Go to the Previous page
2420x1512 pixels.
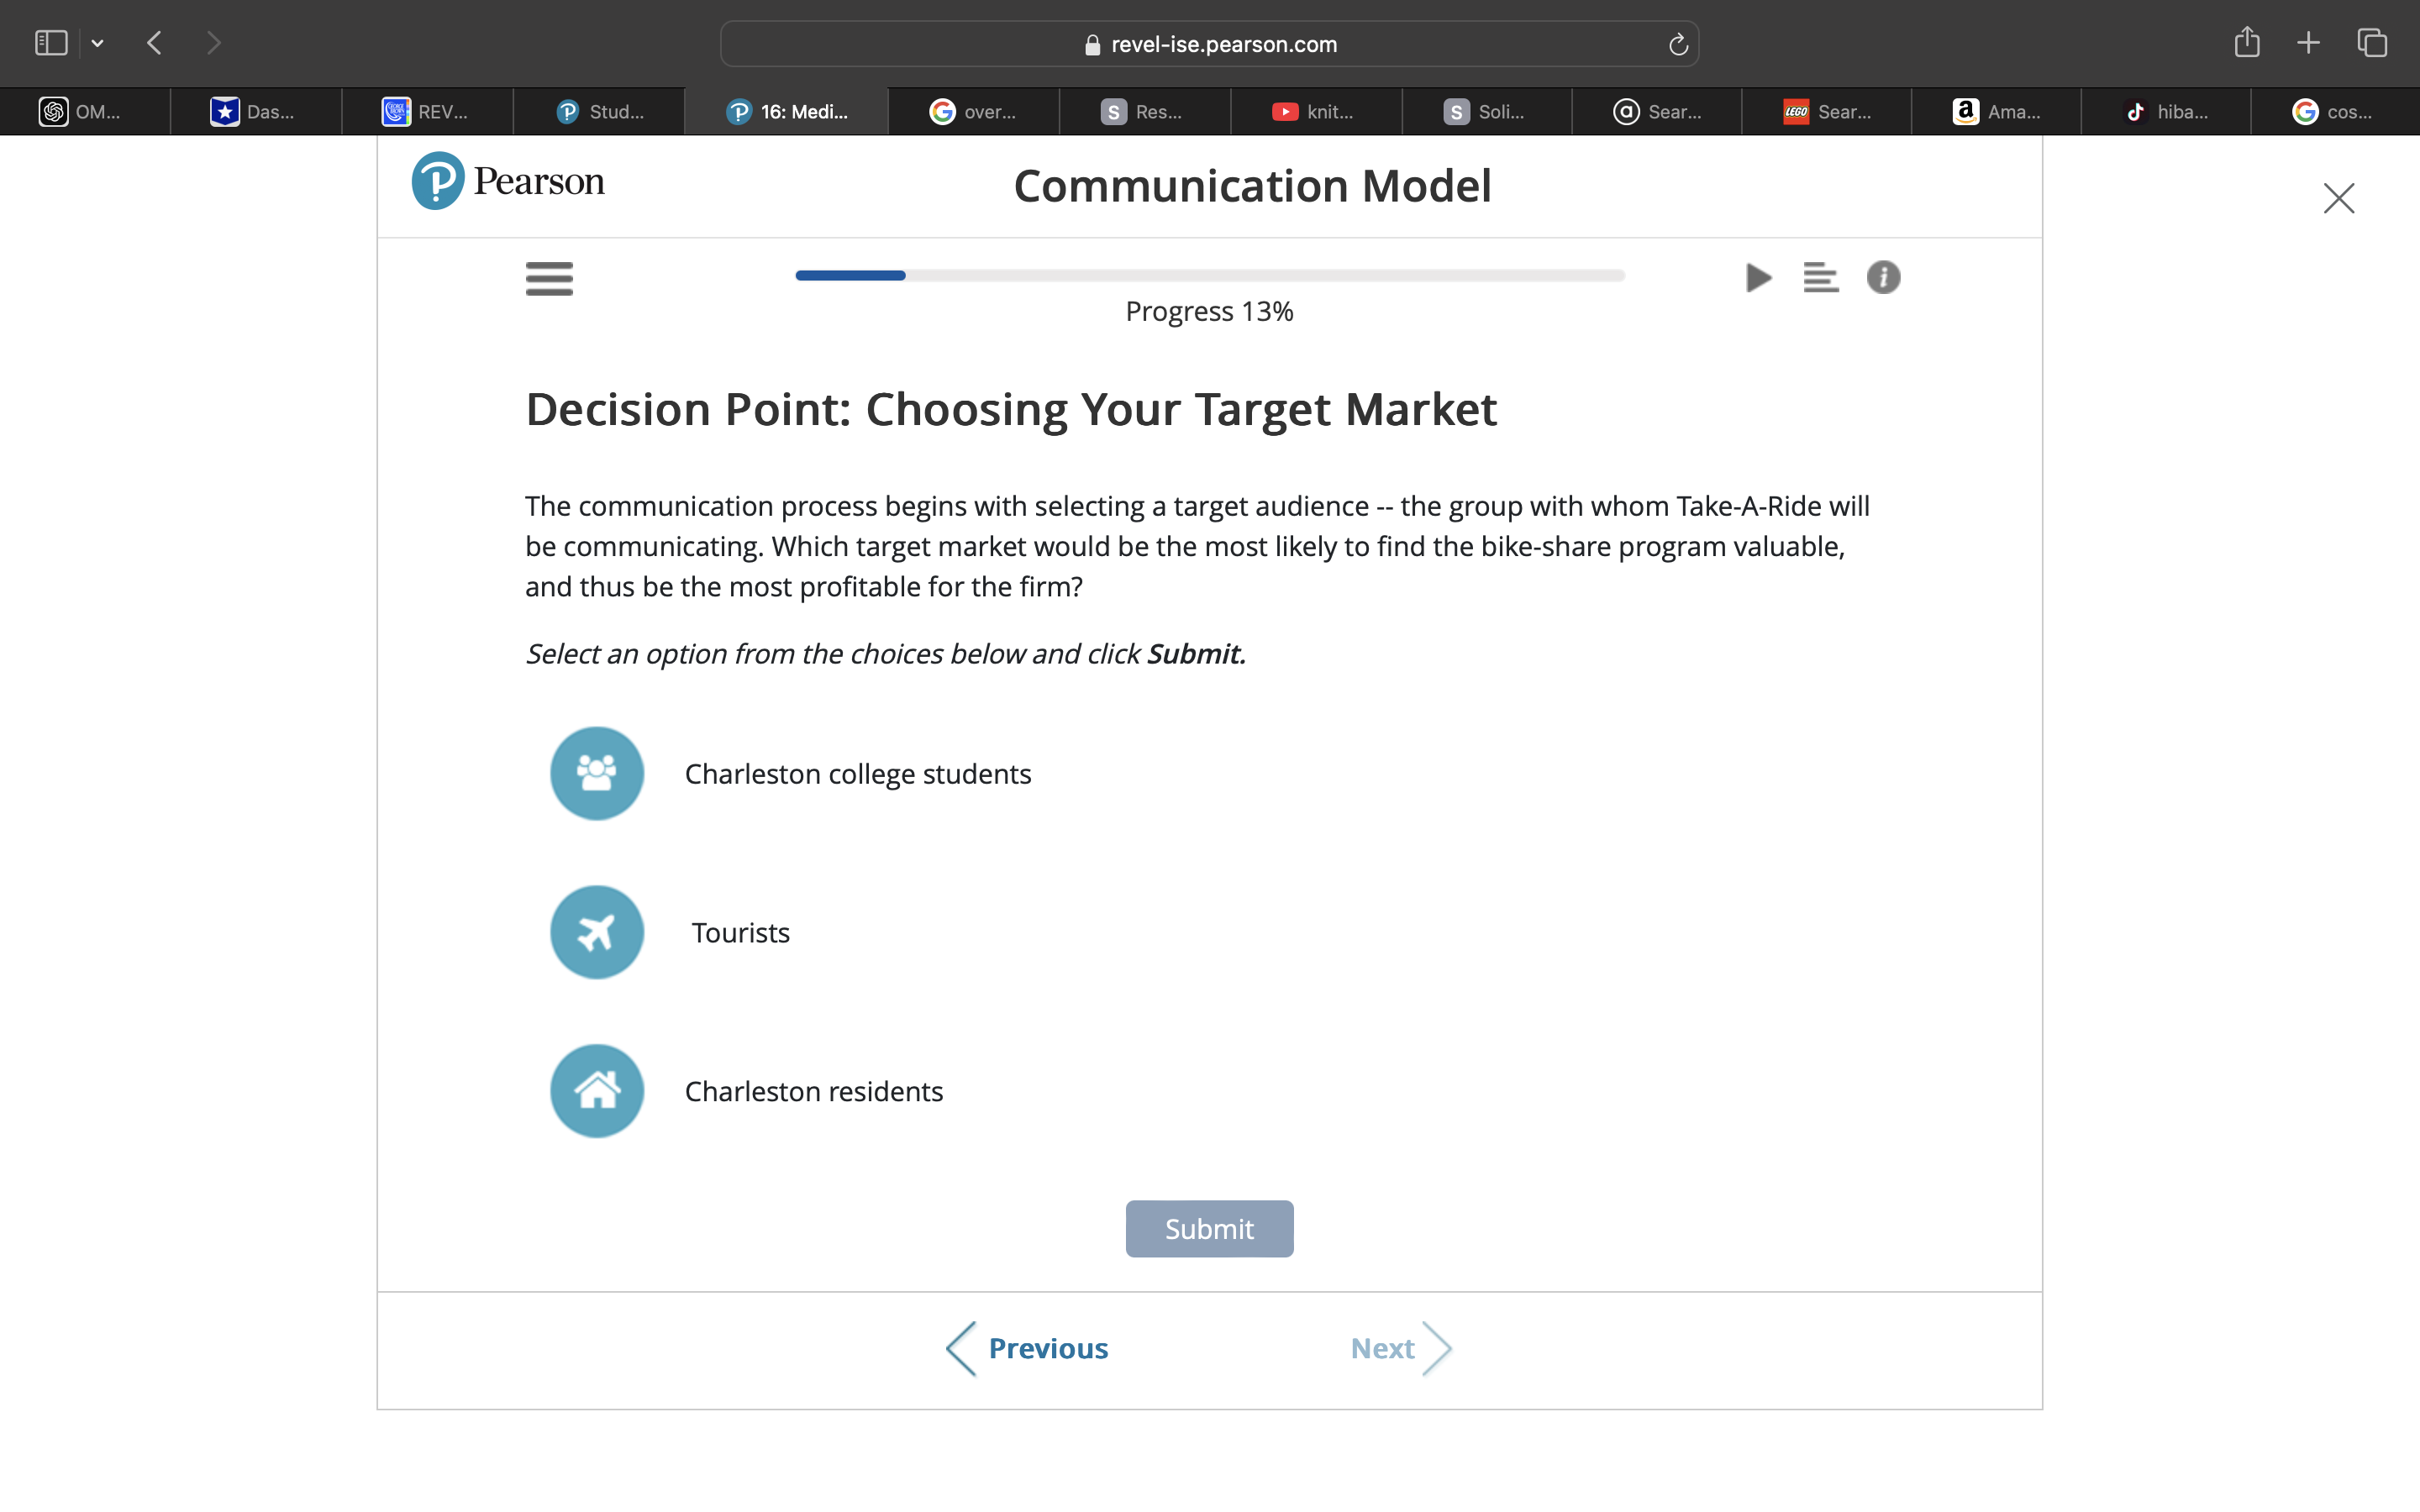coord(1028,1348)
